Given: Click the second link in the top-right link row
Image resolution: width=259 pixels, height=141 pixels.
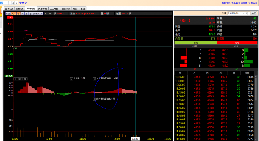Looking at the screenshot, I should click(236, 3).
